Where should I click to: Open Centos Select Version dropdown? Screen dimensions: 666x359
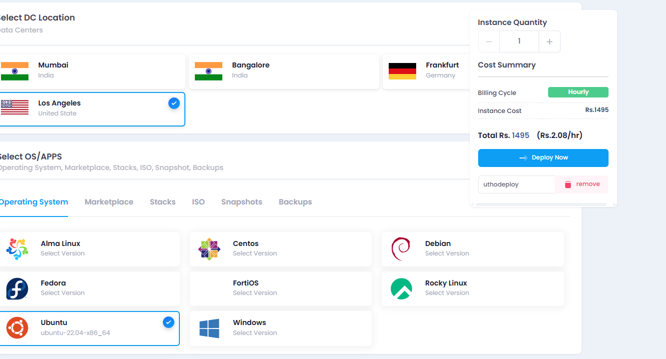255,253
